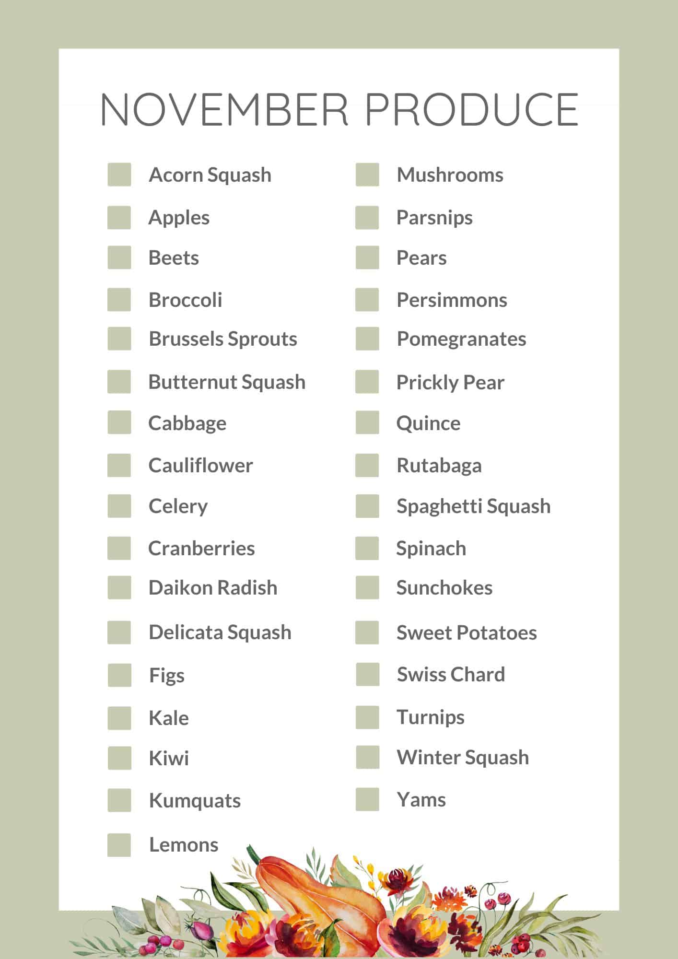Tick the Lemons checkbox
Screen dimensions: 678x959
tap(119, 845)
